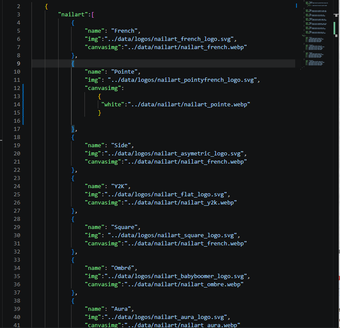The height and width of the screenshot is (328, 340).
Task: Click the yellow opening brace on line 2
Action: 46,6
